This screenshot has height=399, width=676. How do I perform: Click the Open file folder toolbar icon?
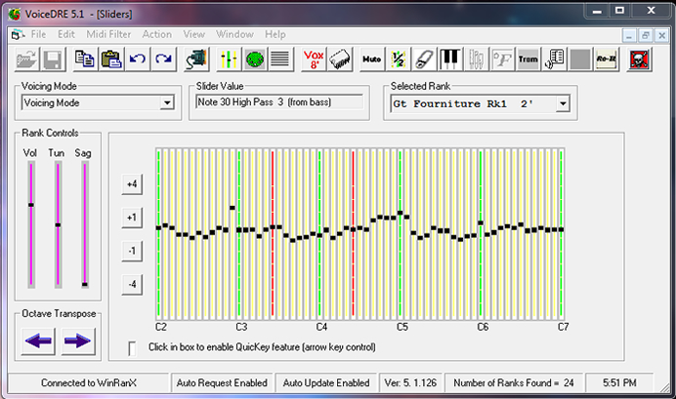pyautogui.click(x=26, y=60)
